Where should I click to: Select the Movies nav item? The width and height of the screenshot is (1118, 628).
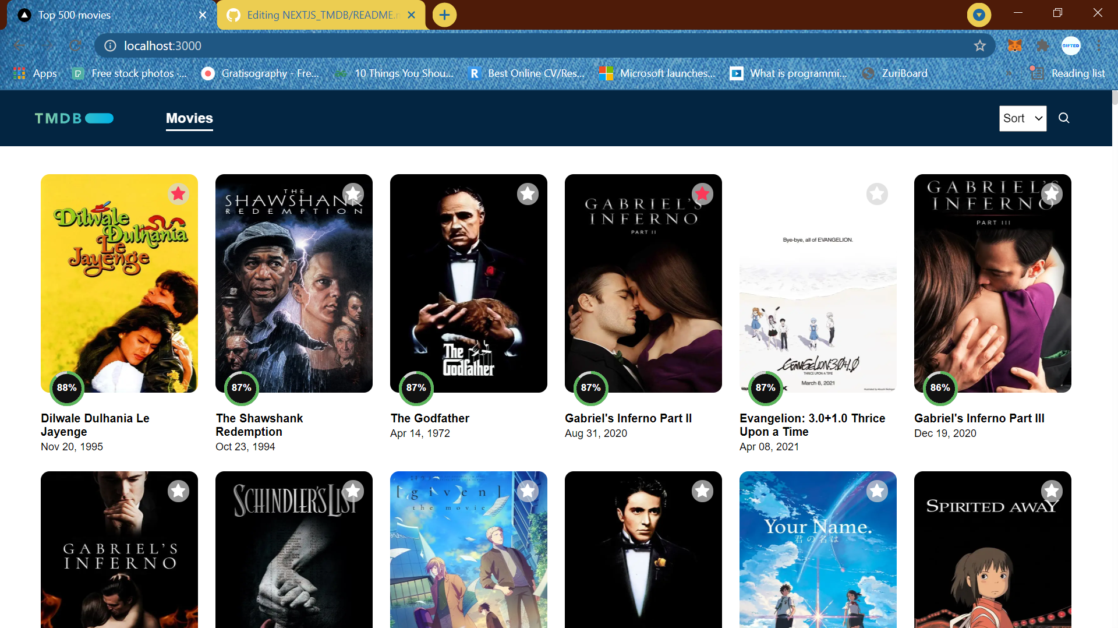(189, 118)
